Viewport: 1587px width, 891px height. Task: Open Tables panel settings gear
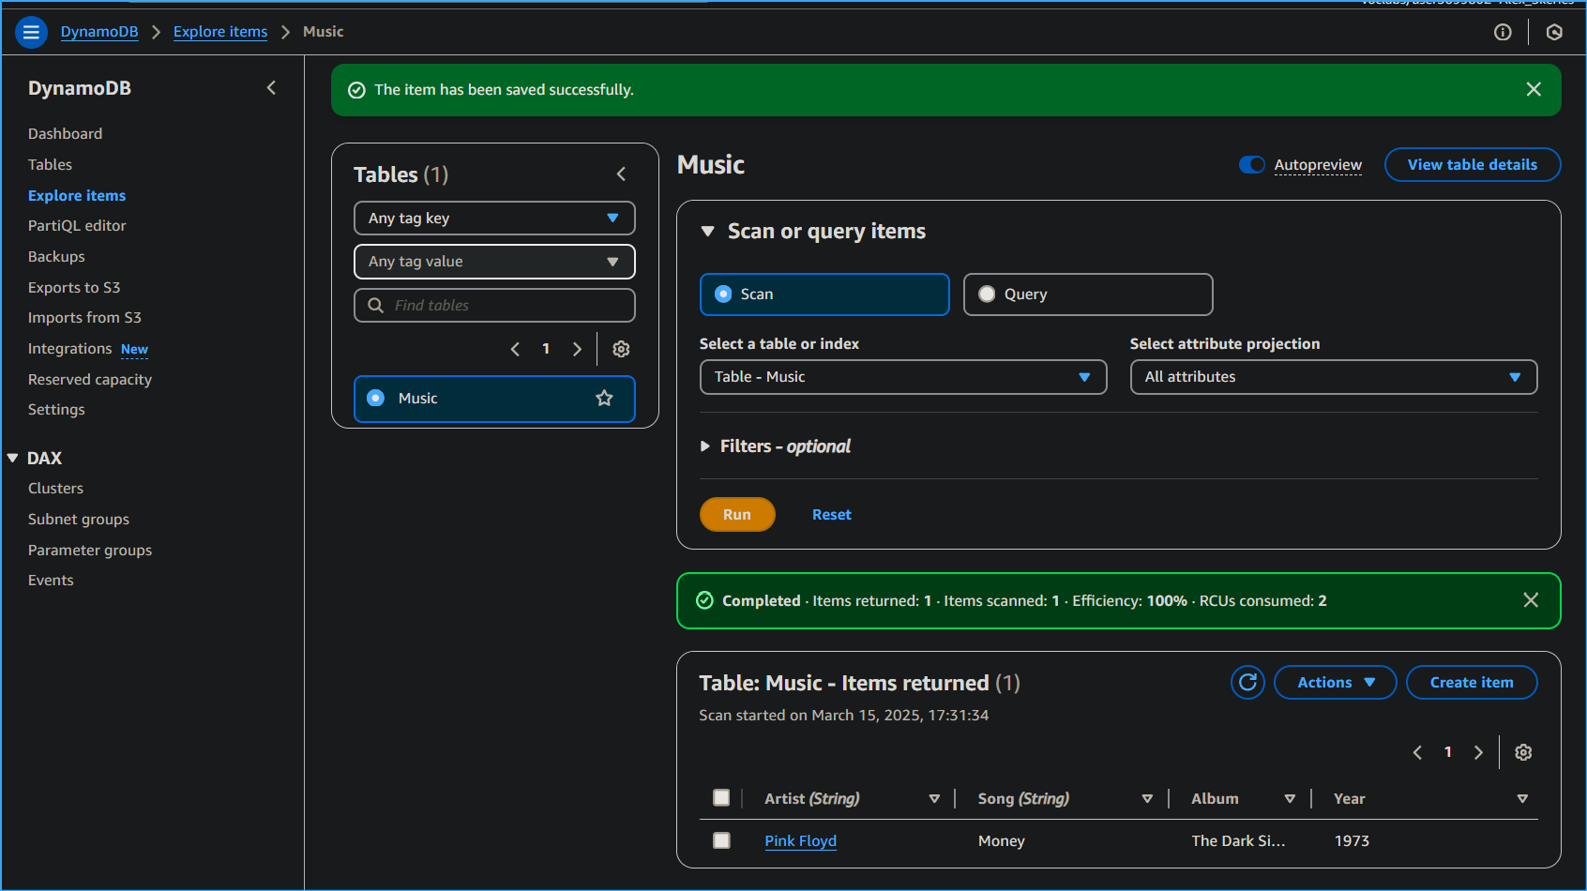pos(621,349)
